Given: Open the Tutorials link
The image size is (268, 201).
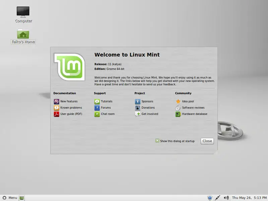Looking at the screenshot, I should coord(107,102).
